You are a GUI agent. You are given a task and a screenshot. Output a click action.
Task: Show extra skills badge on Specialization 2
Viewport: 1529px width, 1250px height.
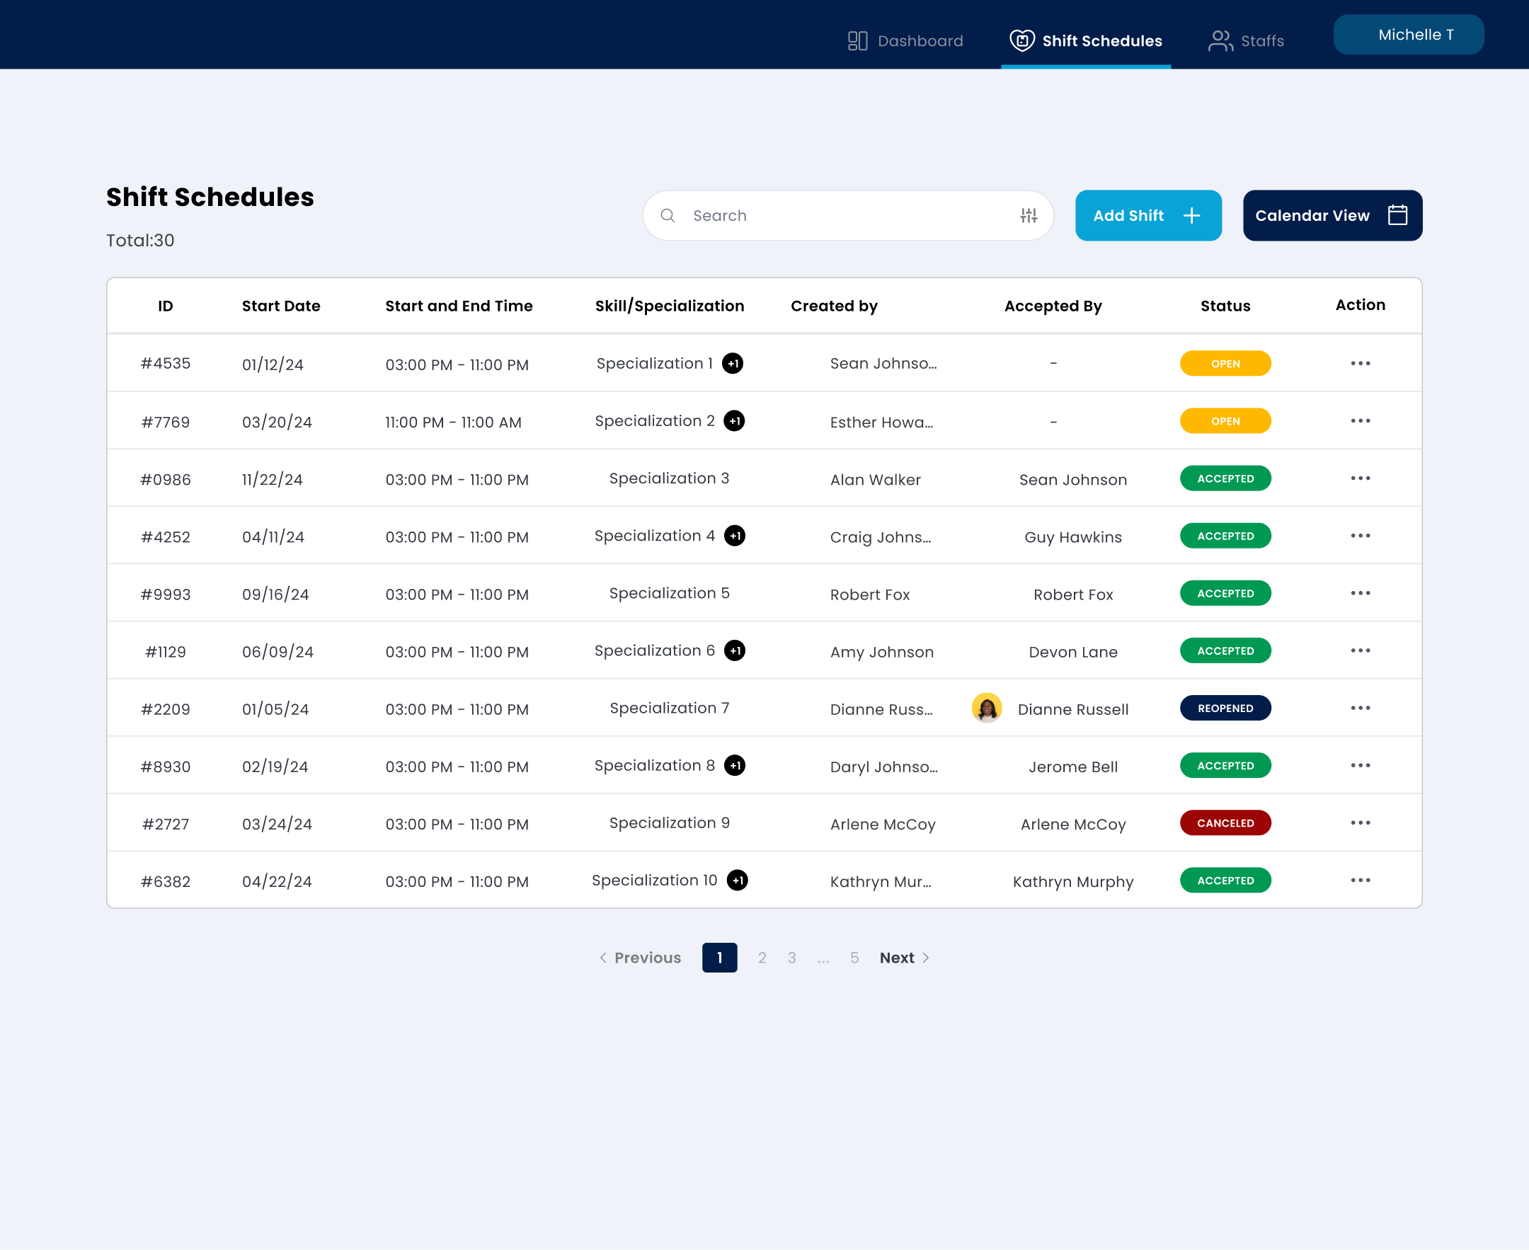pos(734,420)
